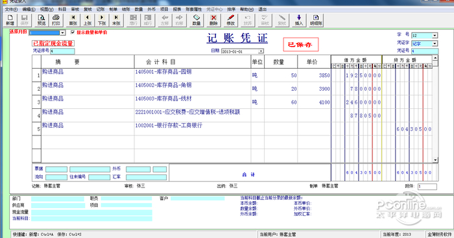Click the 删除 (delete) toolbar icon
This screenshot has height=238, width=454.
click(x=213, y=20)
